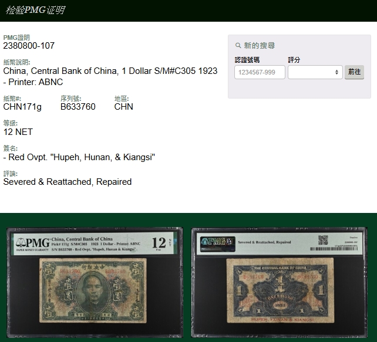Click the 新的搜尋 panel heading
This screenshot has width=377, height=342.
259,46
